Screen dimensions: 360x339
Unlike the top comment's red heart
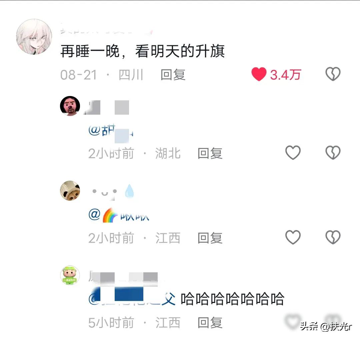click(259, 74)
